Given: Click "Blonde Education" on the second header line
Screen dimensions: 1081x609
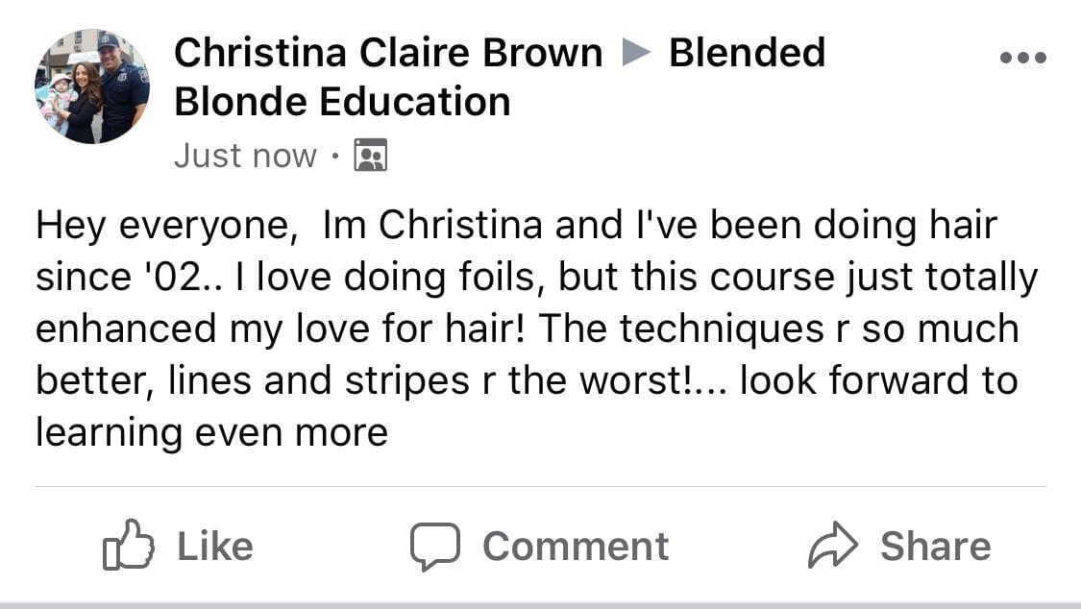Looking at the screenshot, I should coord(342,102).
